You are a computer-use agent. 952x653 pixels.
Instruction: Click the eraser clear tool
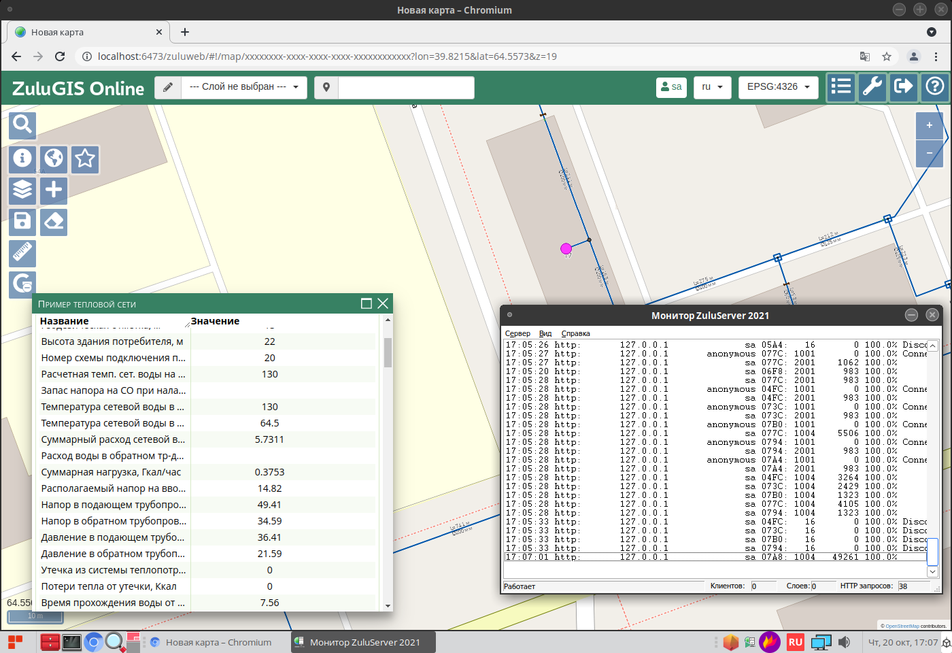pos(54,222)
